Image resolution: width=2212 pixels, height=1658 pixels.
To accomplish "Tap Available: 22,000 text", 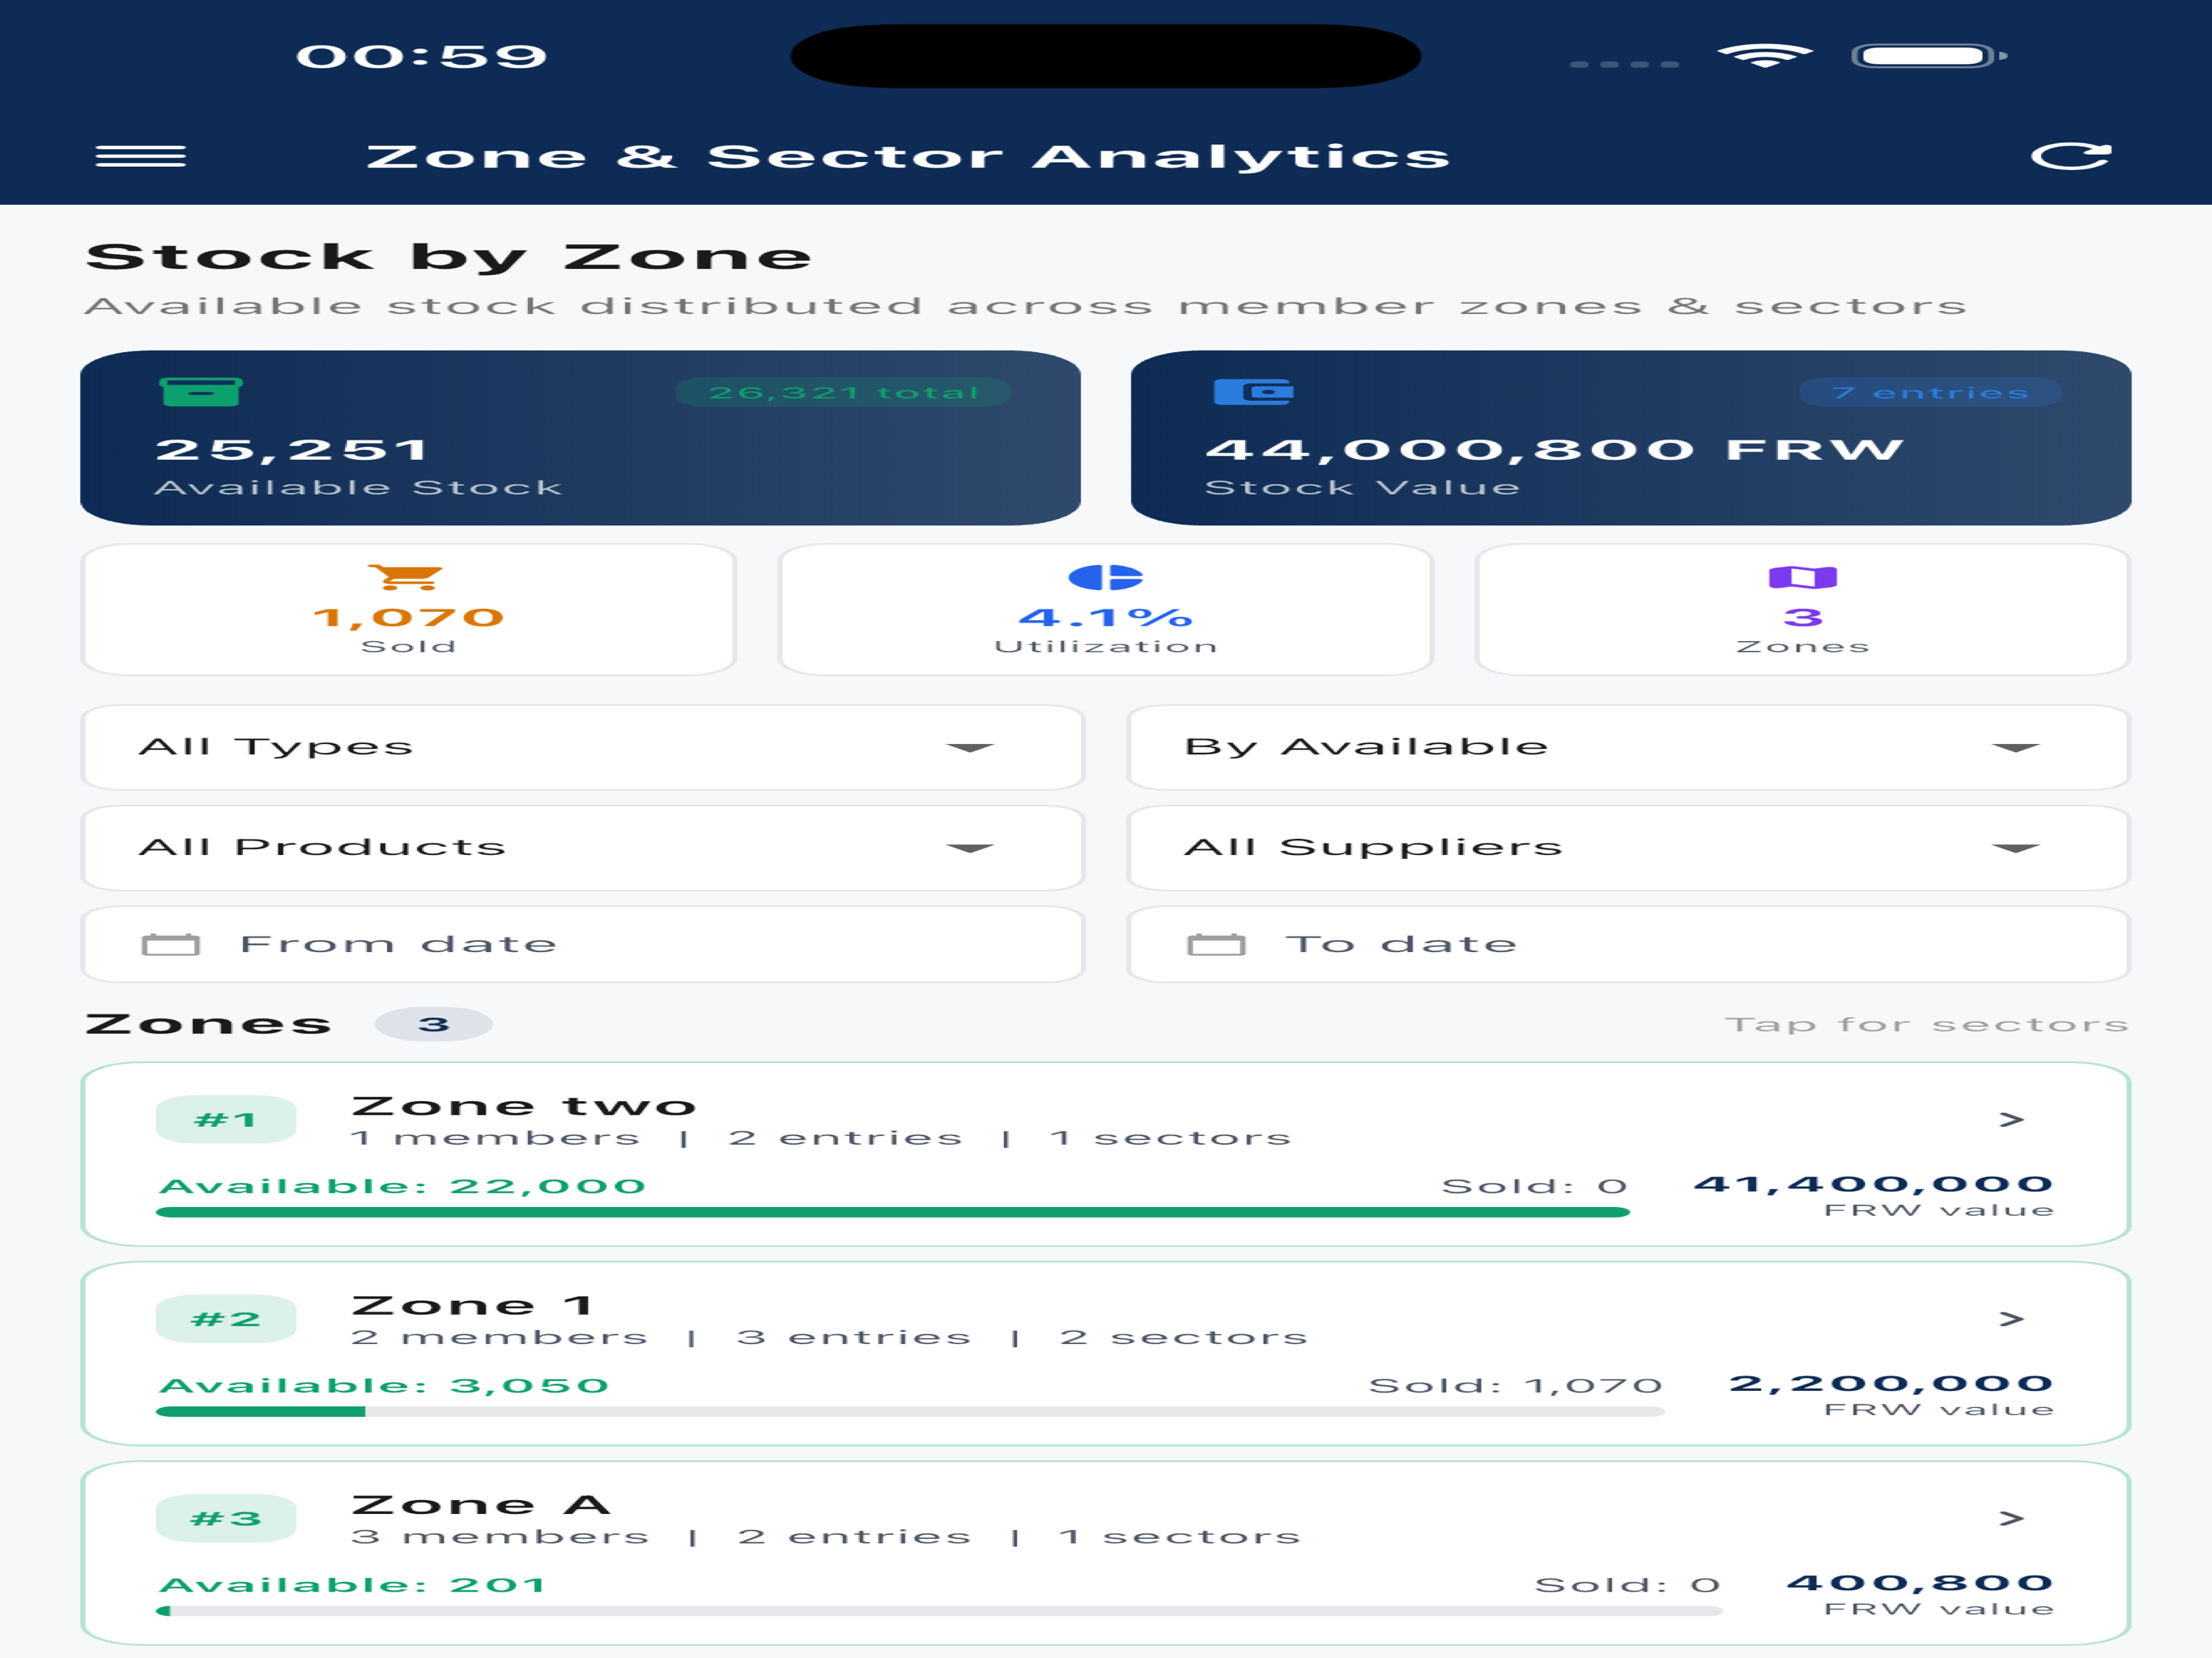I will (x=402, y=1187).
